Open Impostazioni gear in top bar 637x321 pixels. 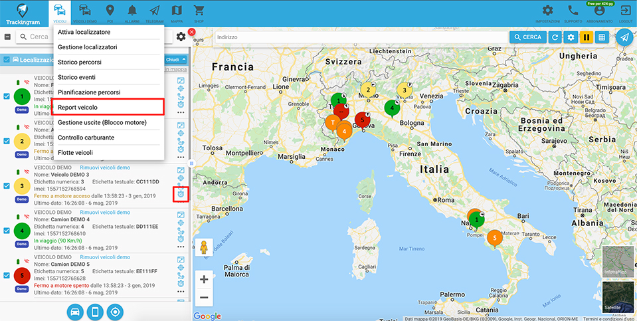[547, 13]
